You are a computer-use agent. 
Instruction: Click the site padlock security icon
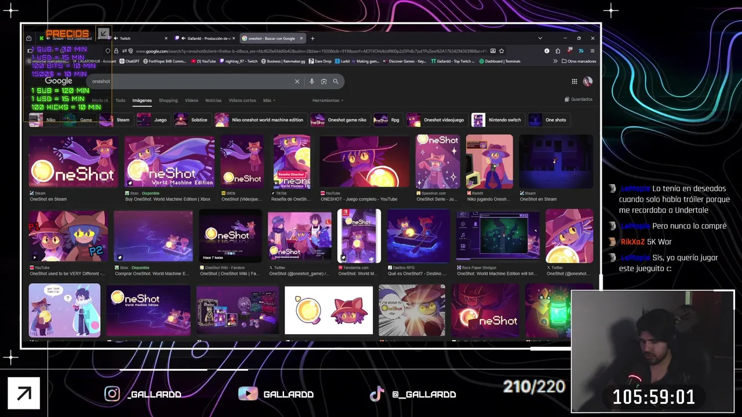[x=116, y=51]
